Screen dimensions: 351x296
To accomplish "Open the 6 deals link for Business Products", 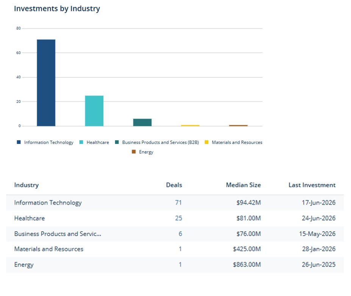I will click(180, 234).
